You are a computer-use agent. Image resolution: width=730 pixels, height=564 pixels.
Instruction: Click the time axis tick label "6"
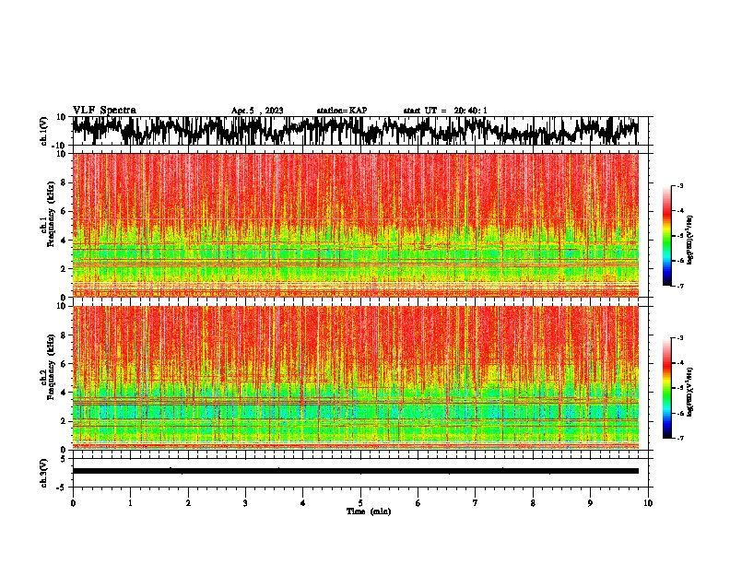click(x=418, y=503)
